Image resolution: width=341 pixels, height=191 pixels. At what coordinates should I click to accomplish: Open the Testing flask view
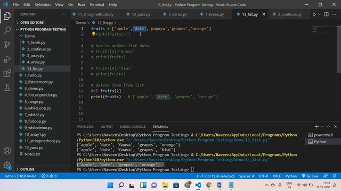pos(7,88)
